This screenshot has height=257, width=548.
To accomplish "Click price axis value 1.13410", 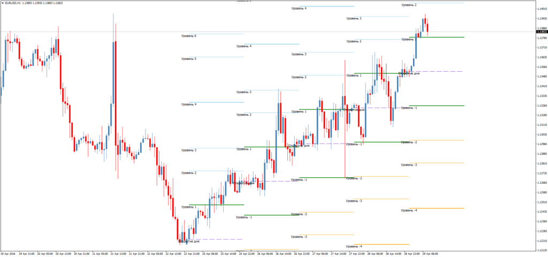I will [542, 86].
